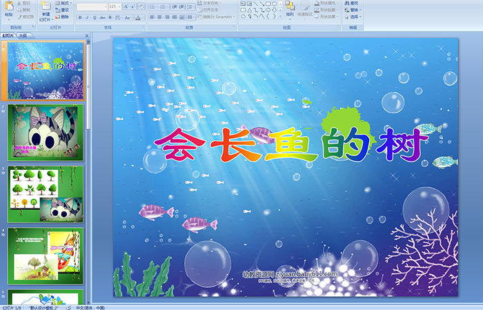483x310 pixels.
Task: Open the Line Spacing dropdown
Action: point(190,6)
